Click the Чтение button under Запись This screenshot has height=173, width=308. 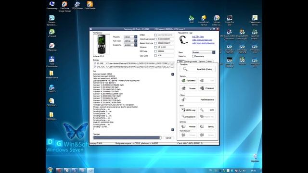(x=188, y=88)
